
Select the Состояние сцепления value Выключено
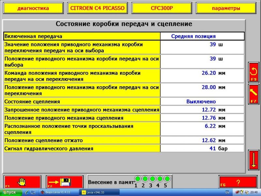(201, 102)
